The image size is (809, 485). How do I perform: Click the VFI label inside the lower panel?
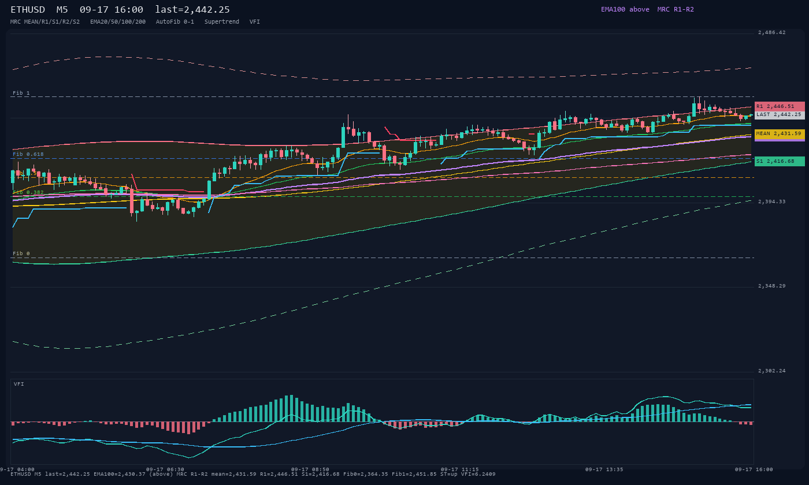point(19,384)
